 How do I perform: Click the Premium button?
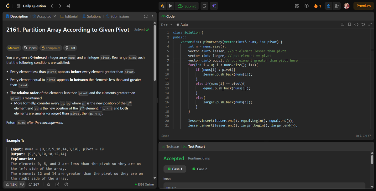click(x=363, y=6)
